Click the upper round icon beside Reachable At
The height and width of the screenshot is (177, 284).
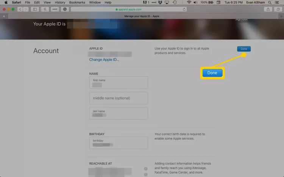(146, 169)
